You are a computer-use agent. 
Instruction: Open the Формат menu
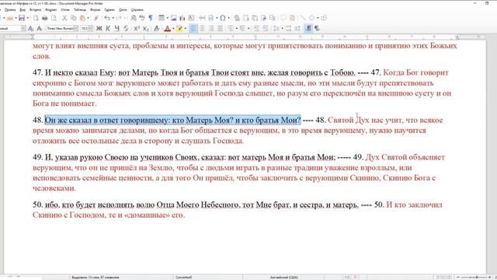click(x=51, y=10)
